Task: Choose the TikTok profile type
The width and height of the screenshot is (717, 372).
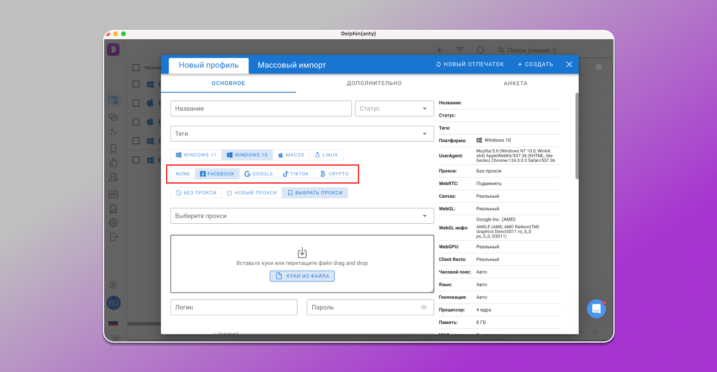Action: point(296,174)
